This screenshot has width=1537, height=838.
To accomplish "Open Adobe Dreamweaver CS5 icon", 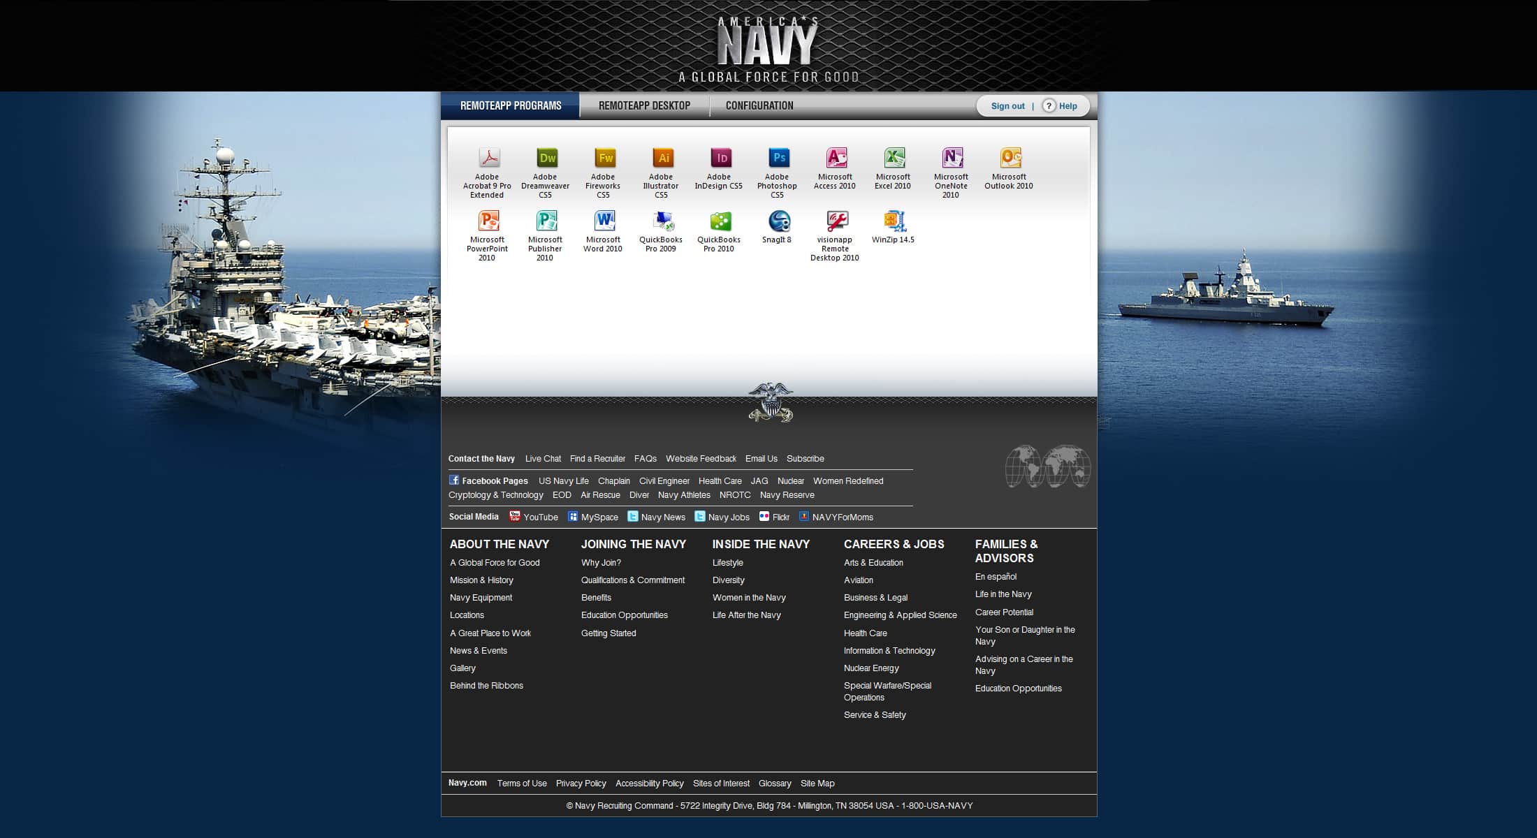I will 546,158.
